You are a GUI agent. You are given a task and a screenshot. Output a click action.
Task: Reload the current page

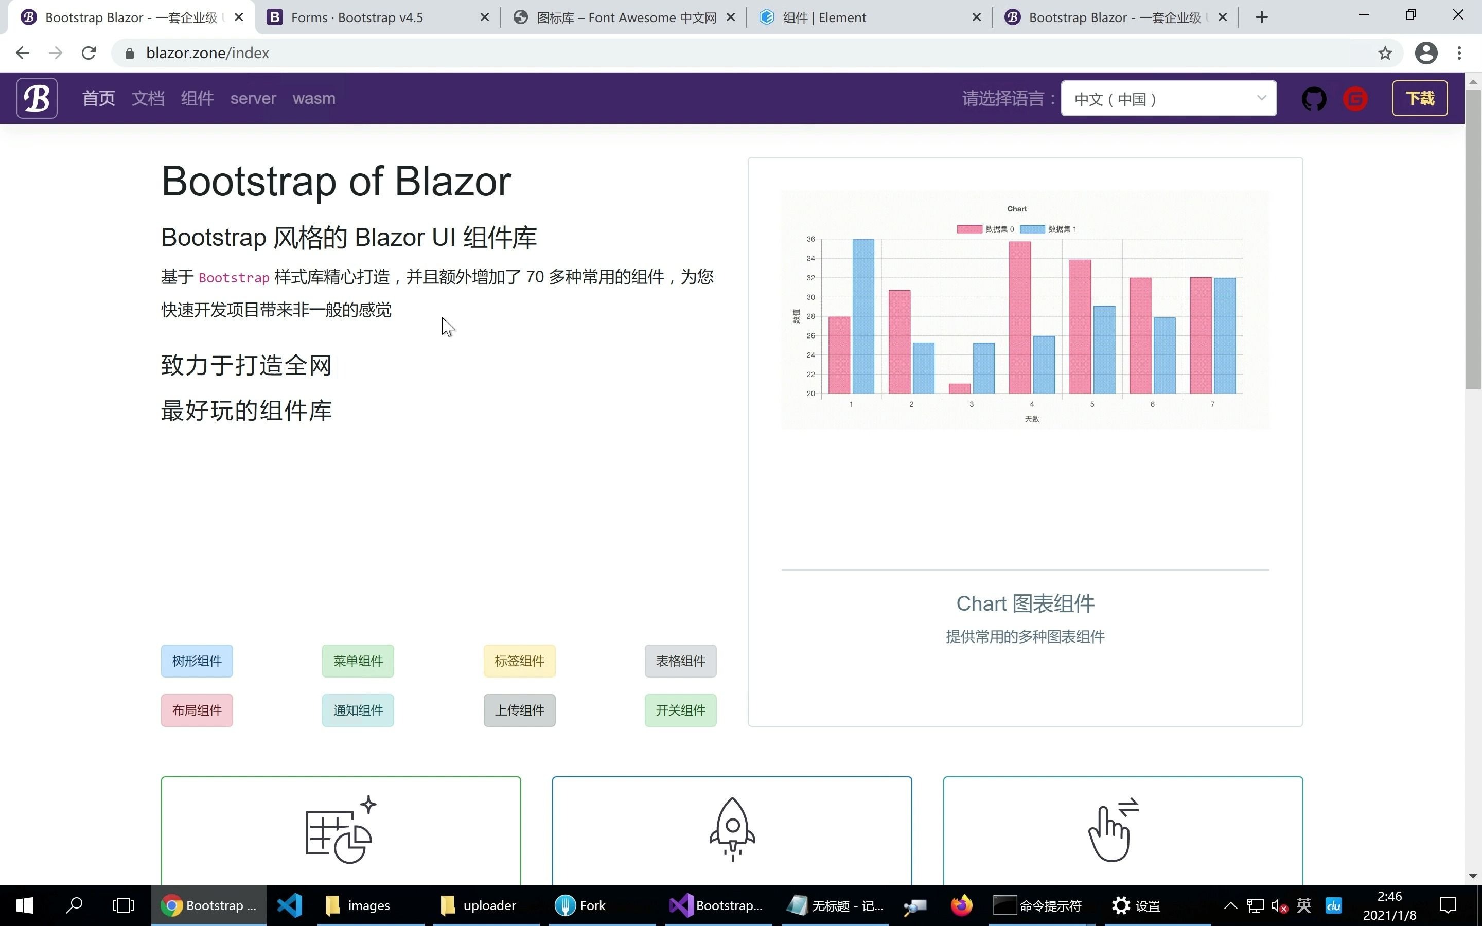[x=88, y=52]
